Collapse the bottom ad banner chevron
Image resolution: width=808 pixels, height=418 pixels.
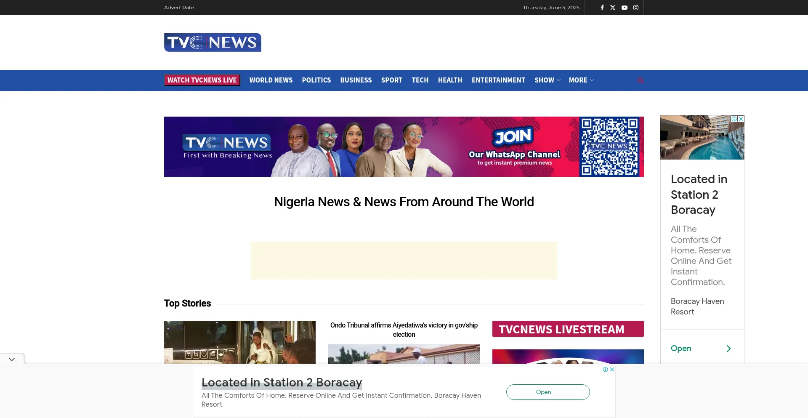click(x=11, y=359)
